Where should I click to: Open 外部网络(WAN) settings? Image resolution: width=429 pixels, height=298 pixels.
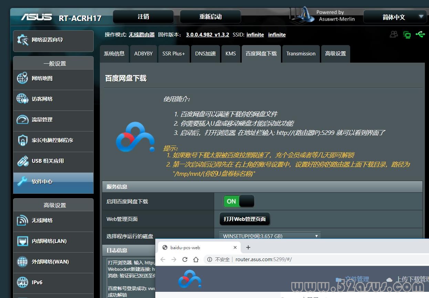click(53, 262)
